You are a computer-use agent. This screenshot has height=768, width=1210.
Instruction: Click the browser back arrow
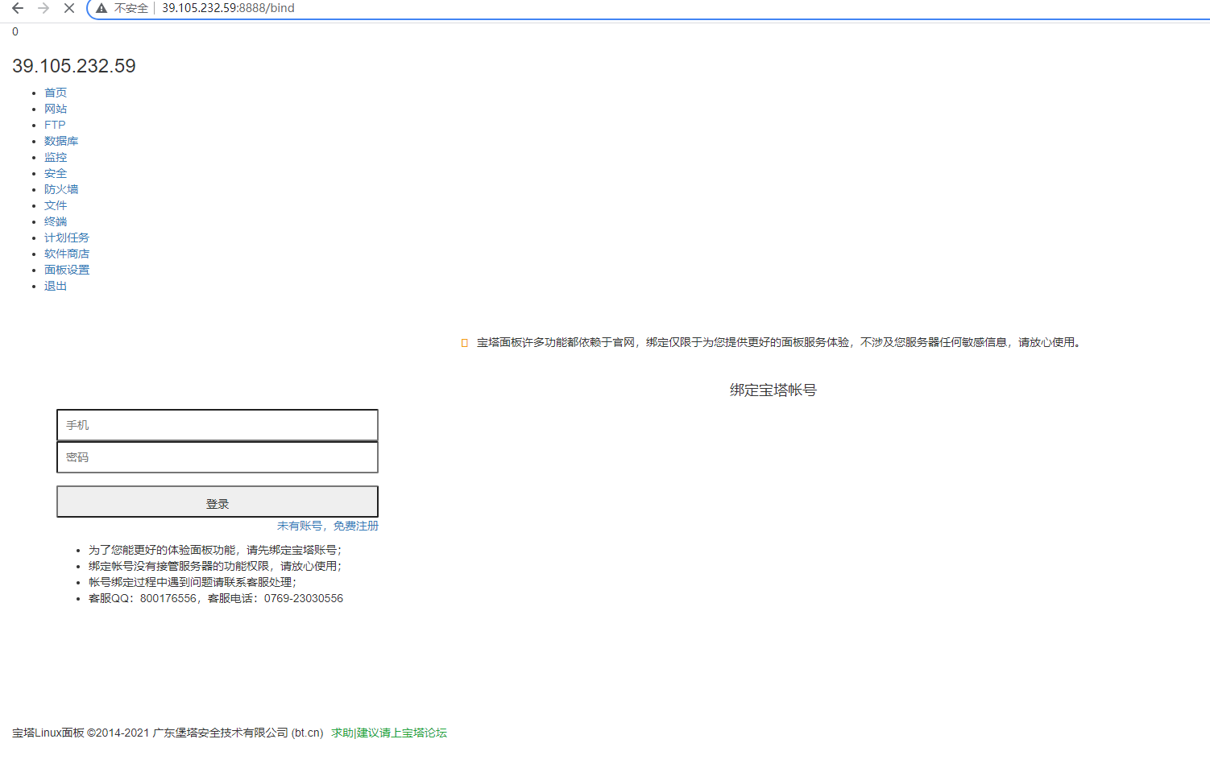tap(18, 8)
